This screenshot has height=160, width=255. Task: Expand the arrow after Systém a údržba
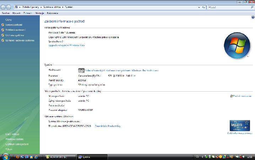coord(63,7)
